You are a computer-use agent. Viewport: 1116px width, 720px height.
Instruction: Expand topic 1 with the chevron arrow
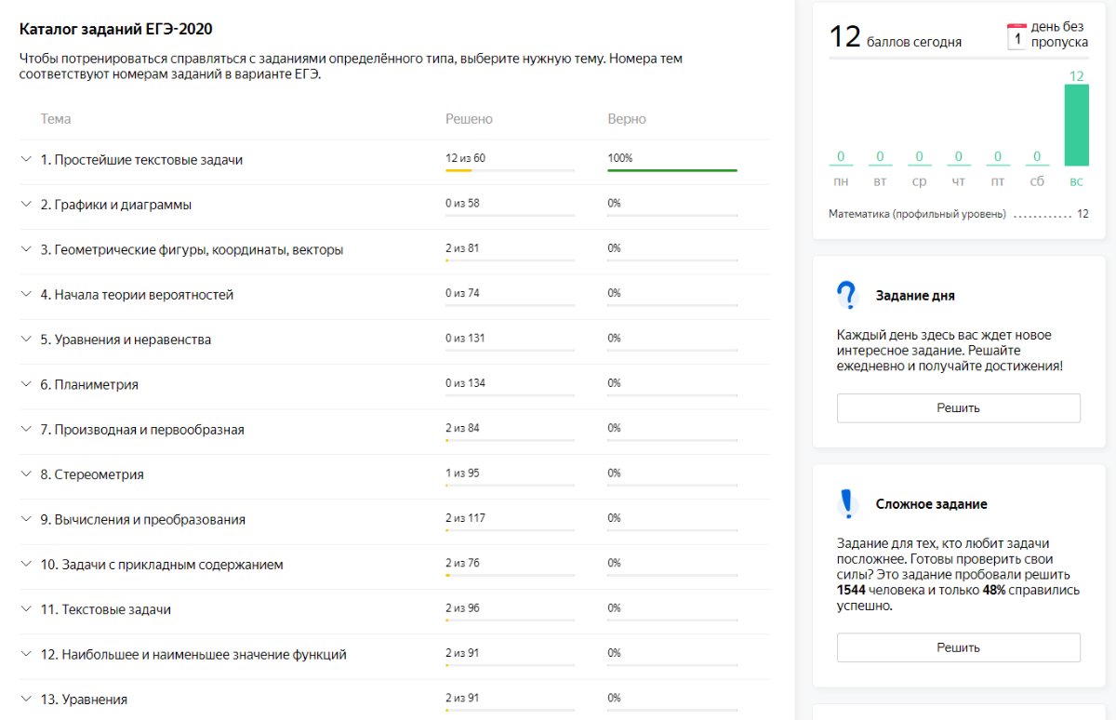tap(26, 159)
